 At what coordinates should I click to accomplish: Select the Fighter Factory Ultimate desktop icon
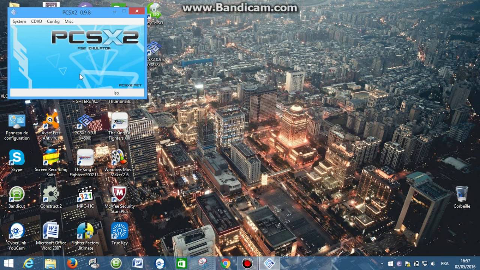point(85,237)
